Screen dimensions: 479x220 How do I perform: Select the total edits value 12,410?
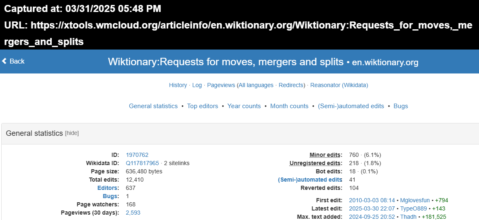[135, 180]
